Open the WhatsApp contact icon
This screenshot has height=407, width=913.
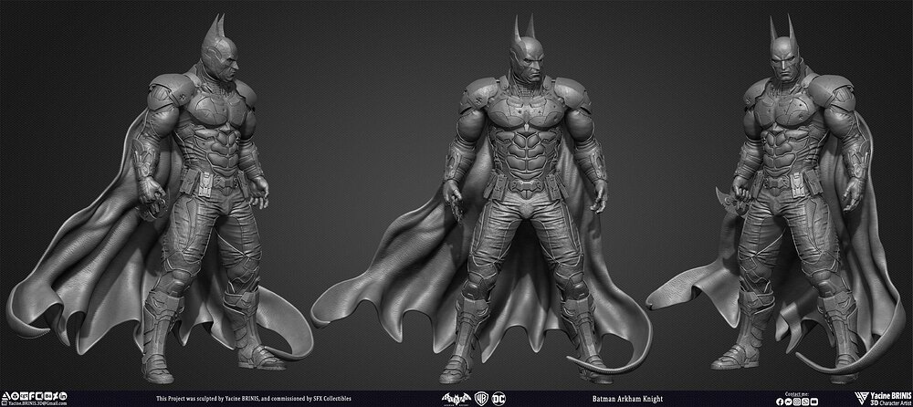805,402
